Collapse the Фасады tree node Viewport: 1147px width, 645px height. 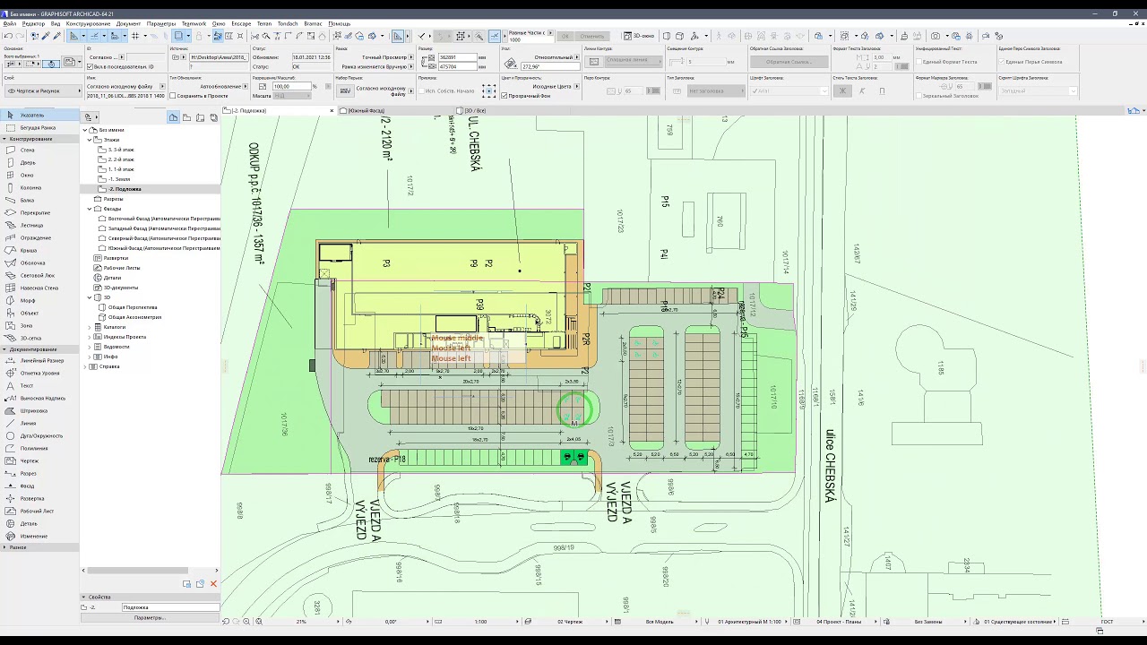click(x=88, y=209)
